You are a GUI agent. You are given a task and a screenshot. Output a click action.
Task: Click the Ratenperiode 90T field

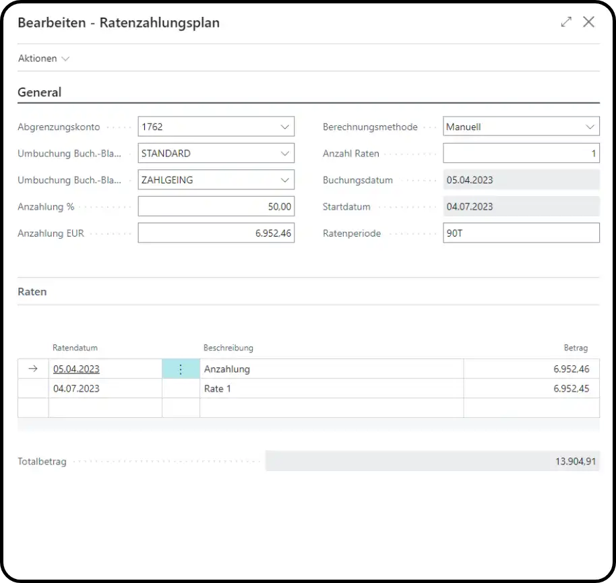(x=520, y=233)
